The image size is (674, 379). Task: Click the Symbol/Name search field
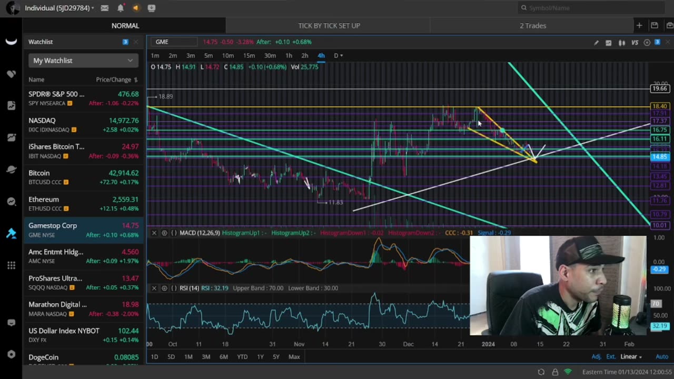point(592,8)
